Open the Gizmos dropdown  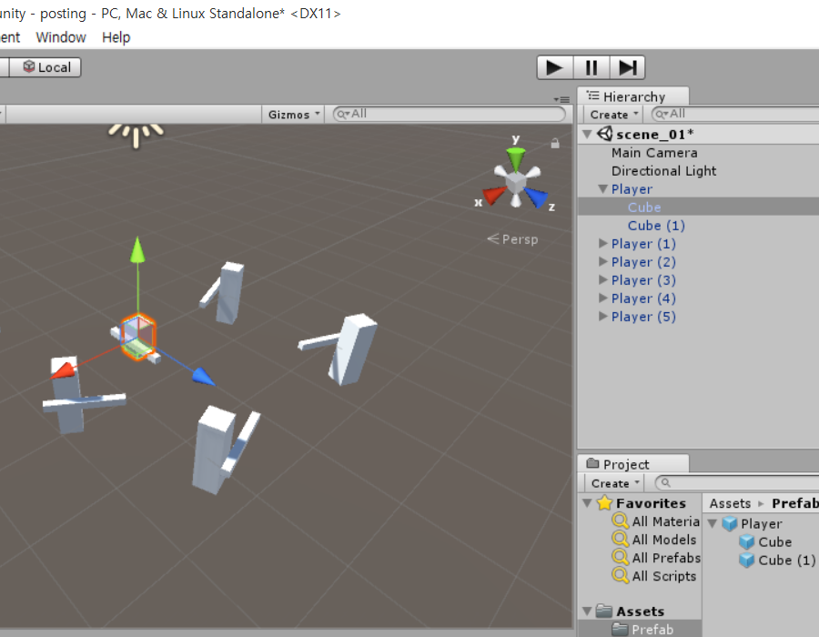click(293, 115)
